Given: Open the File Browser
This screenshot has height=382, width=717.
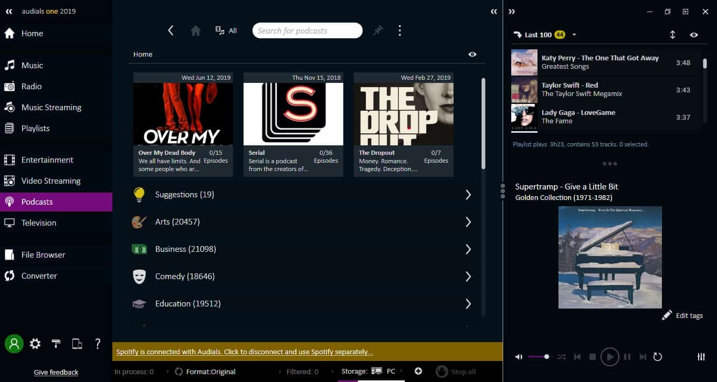Looking at the screenshot, I should point(56,255).
